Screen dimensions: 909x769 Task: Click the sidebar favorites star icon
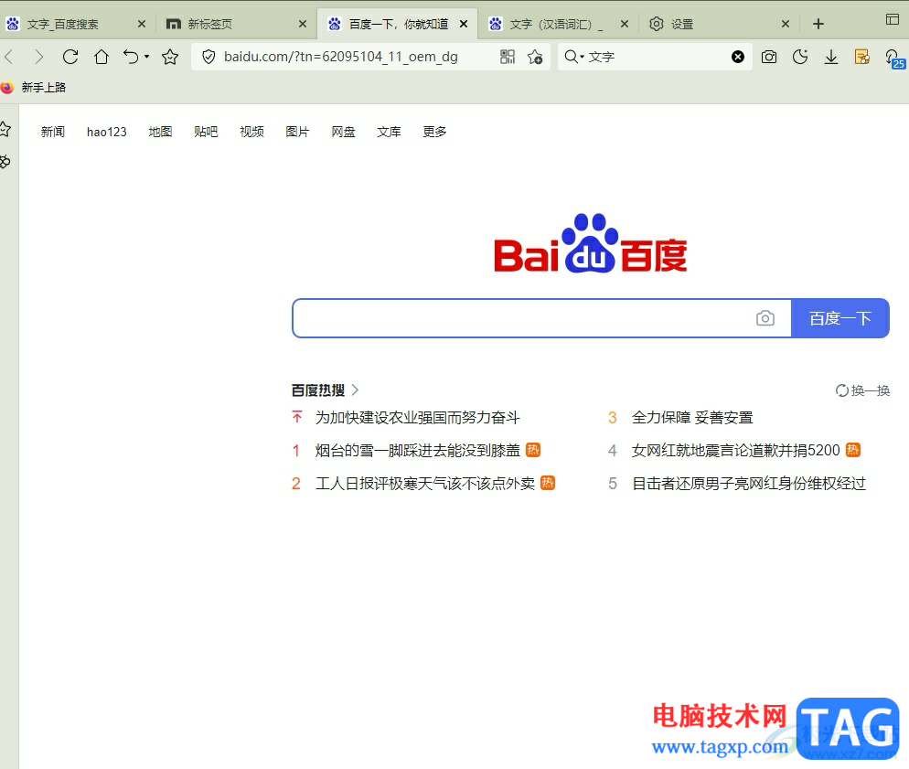coord(5,129)
